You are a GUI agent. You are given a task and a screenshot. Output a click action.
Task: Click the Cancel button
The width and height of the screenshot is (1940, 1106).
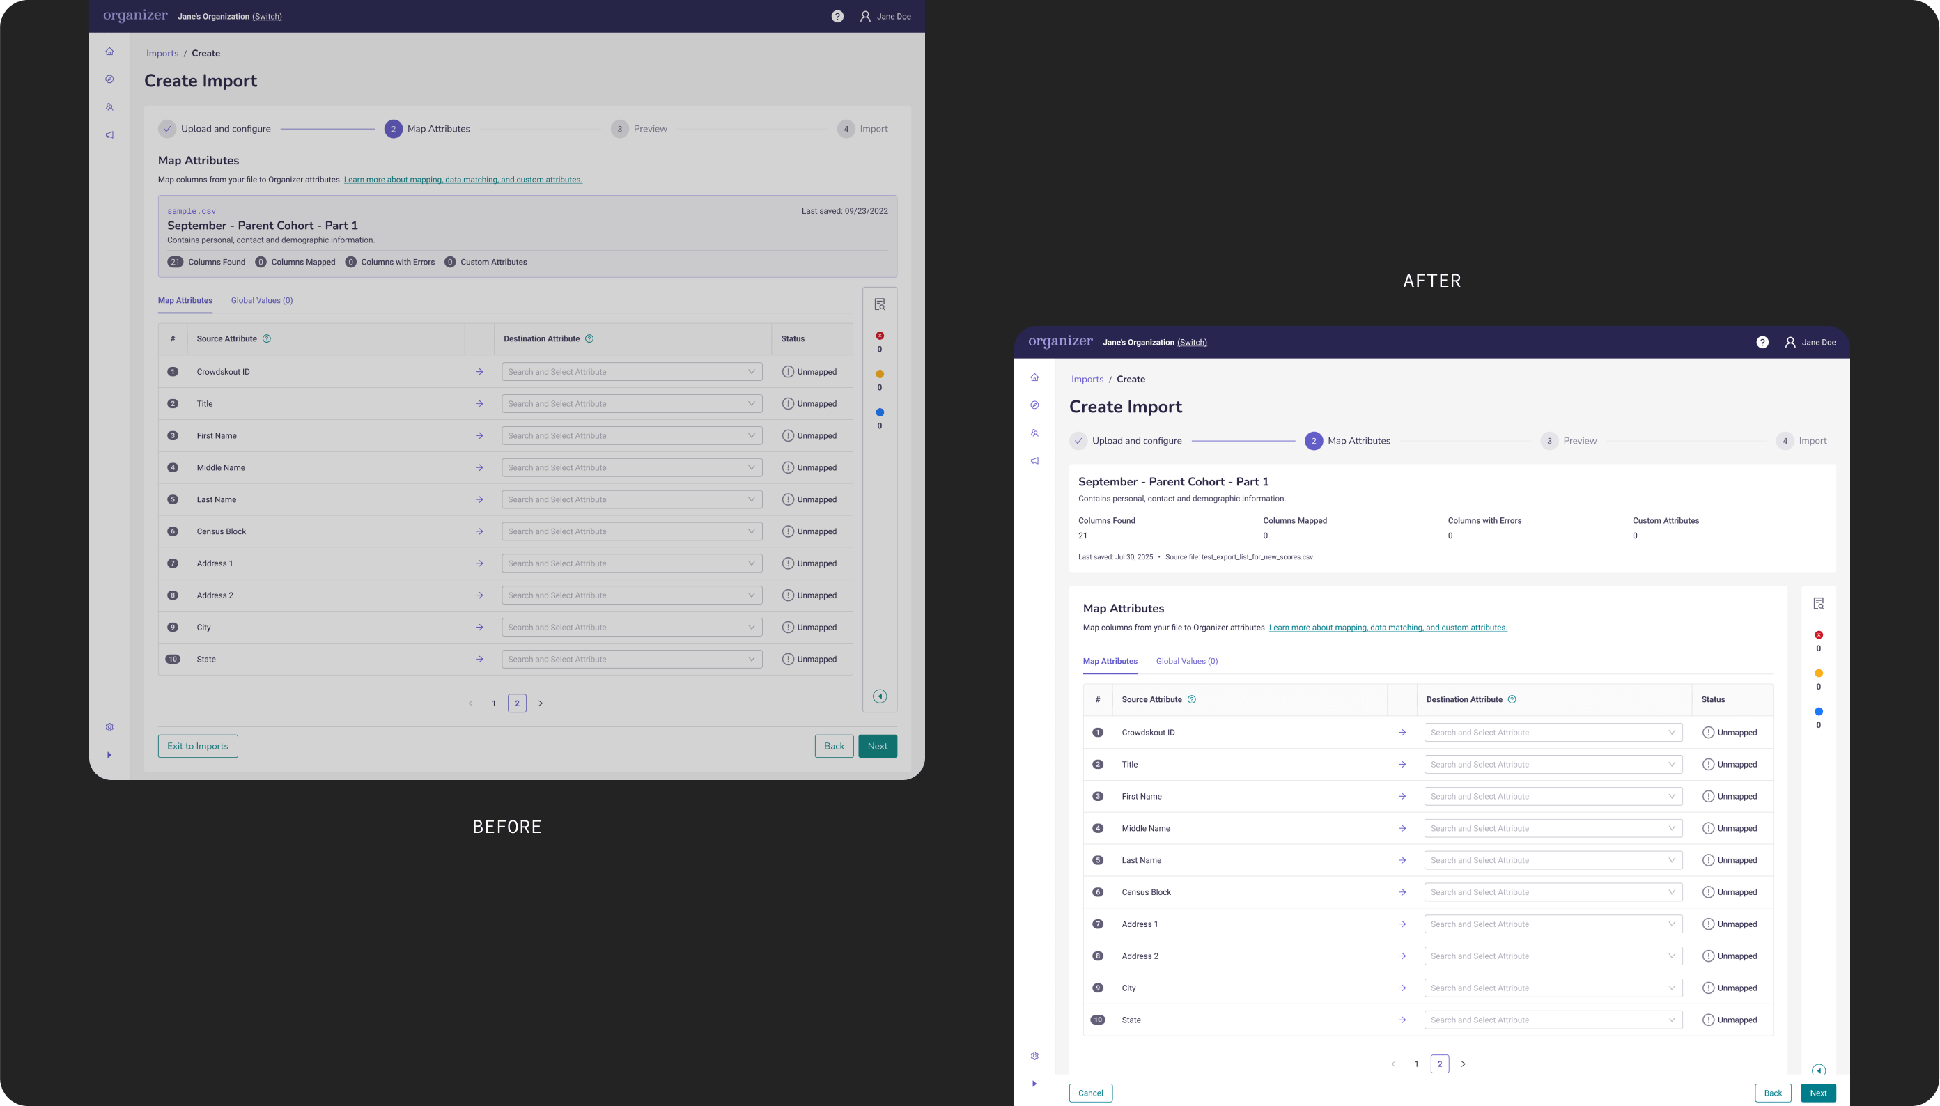click(1090, 1092)
